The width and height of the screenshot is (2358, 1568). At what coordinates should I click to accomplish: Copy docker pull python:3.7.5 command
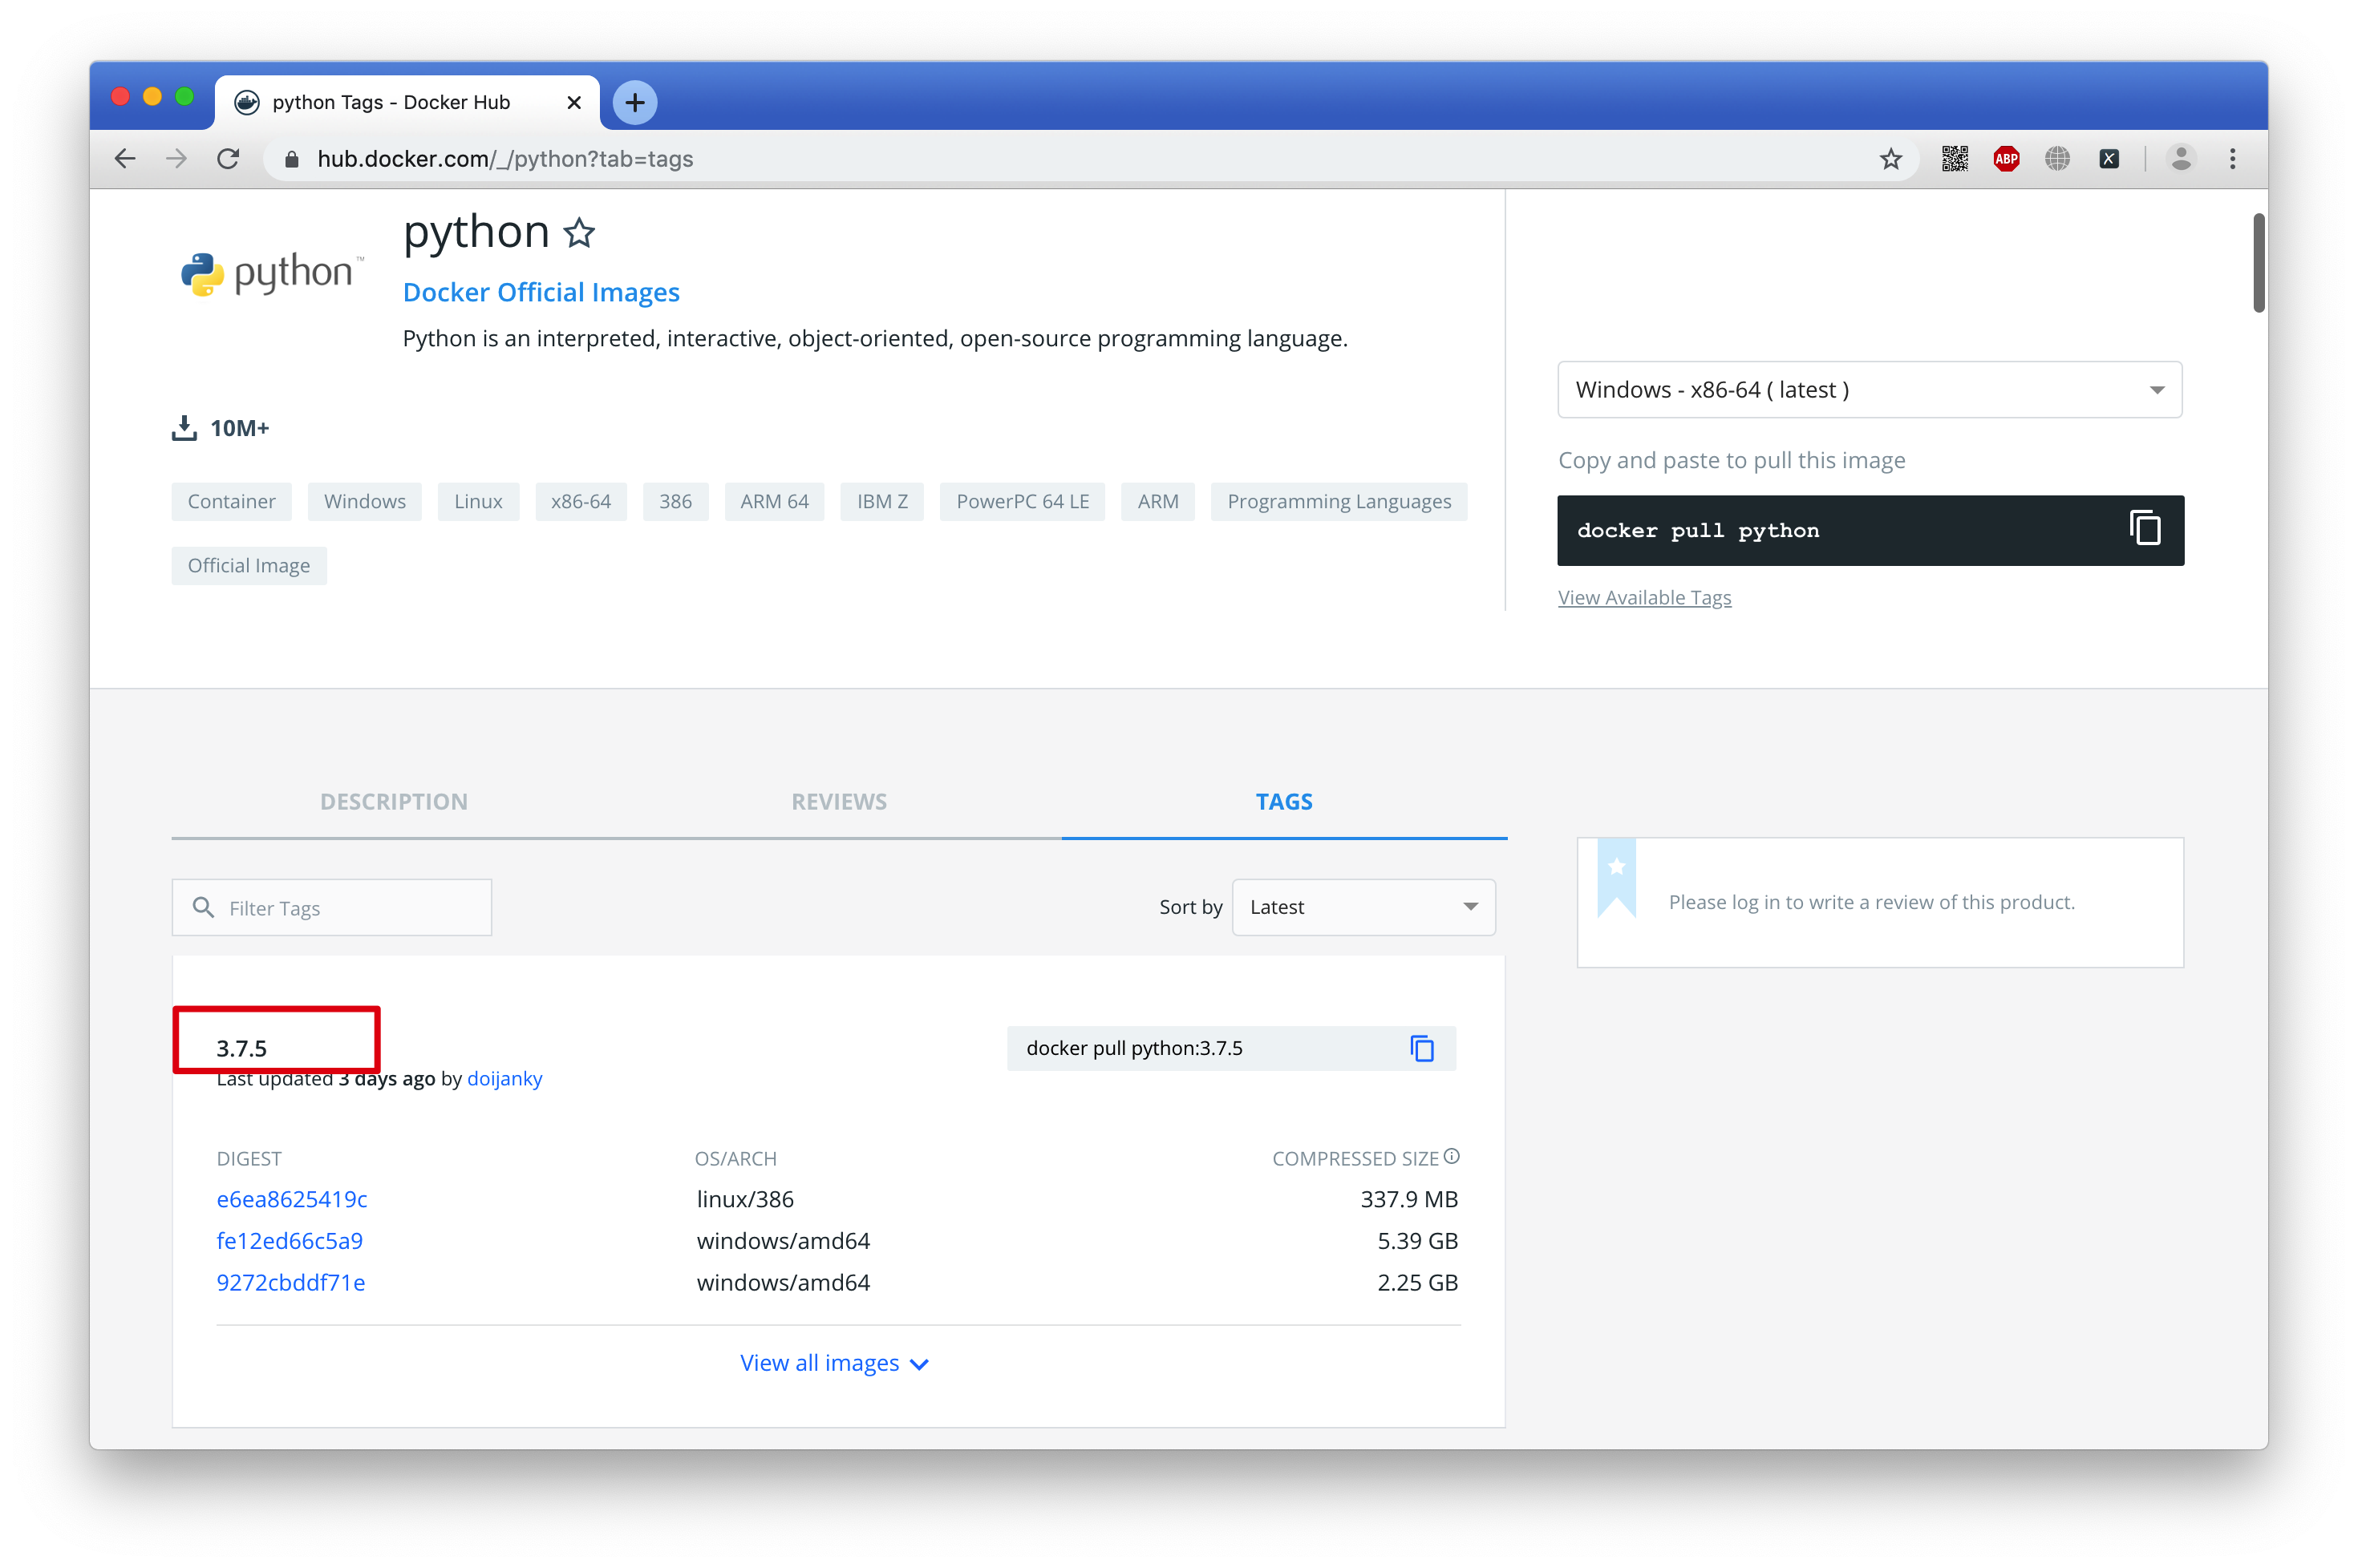(1421, 1048)
